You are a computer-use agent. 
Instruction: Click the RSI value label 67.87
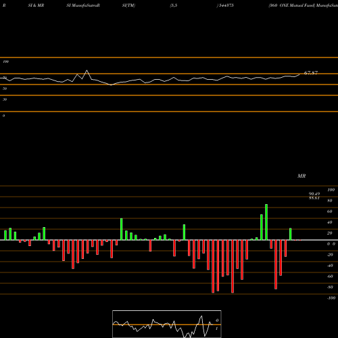point(311,73)
